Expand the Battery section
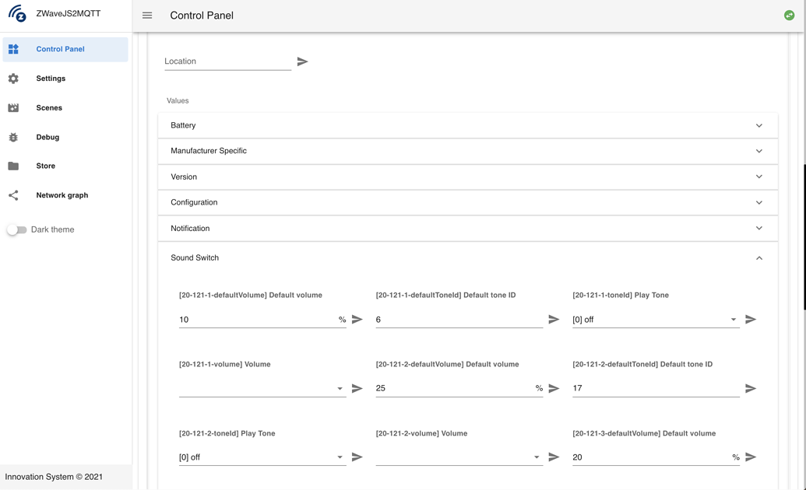Image resolution: width=806 pixels, height=490 pixels. [x=467, y=125]
